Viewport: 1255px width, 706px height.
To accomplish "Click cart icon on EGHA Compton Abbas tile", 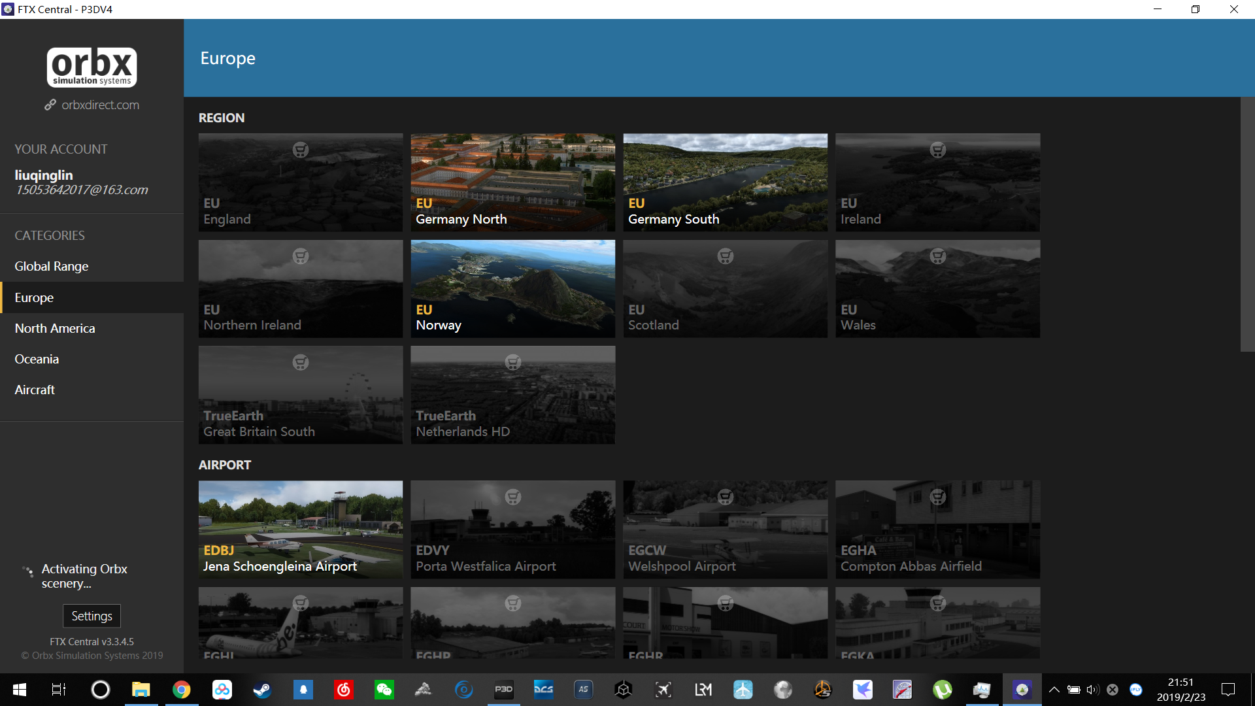I will (938, 497).
